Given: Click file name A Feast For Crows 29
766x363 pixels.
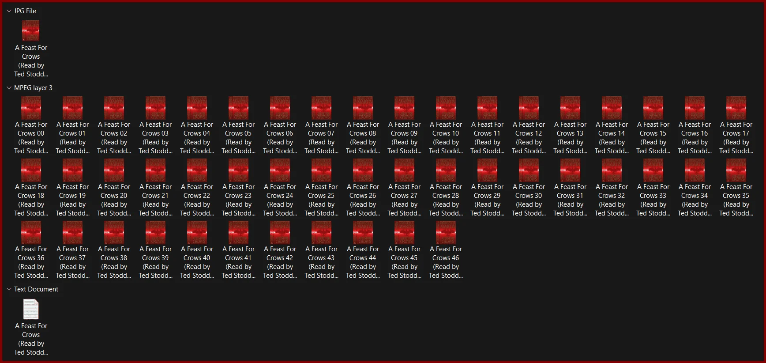Looking at the screenshot, I should tap(487, 200).
